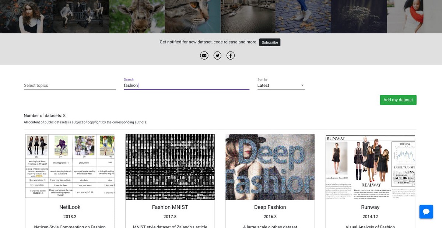This screenshot has height=228, width=442.
Task: Click the Deep Fashion title
Action: click(270, 207)
